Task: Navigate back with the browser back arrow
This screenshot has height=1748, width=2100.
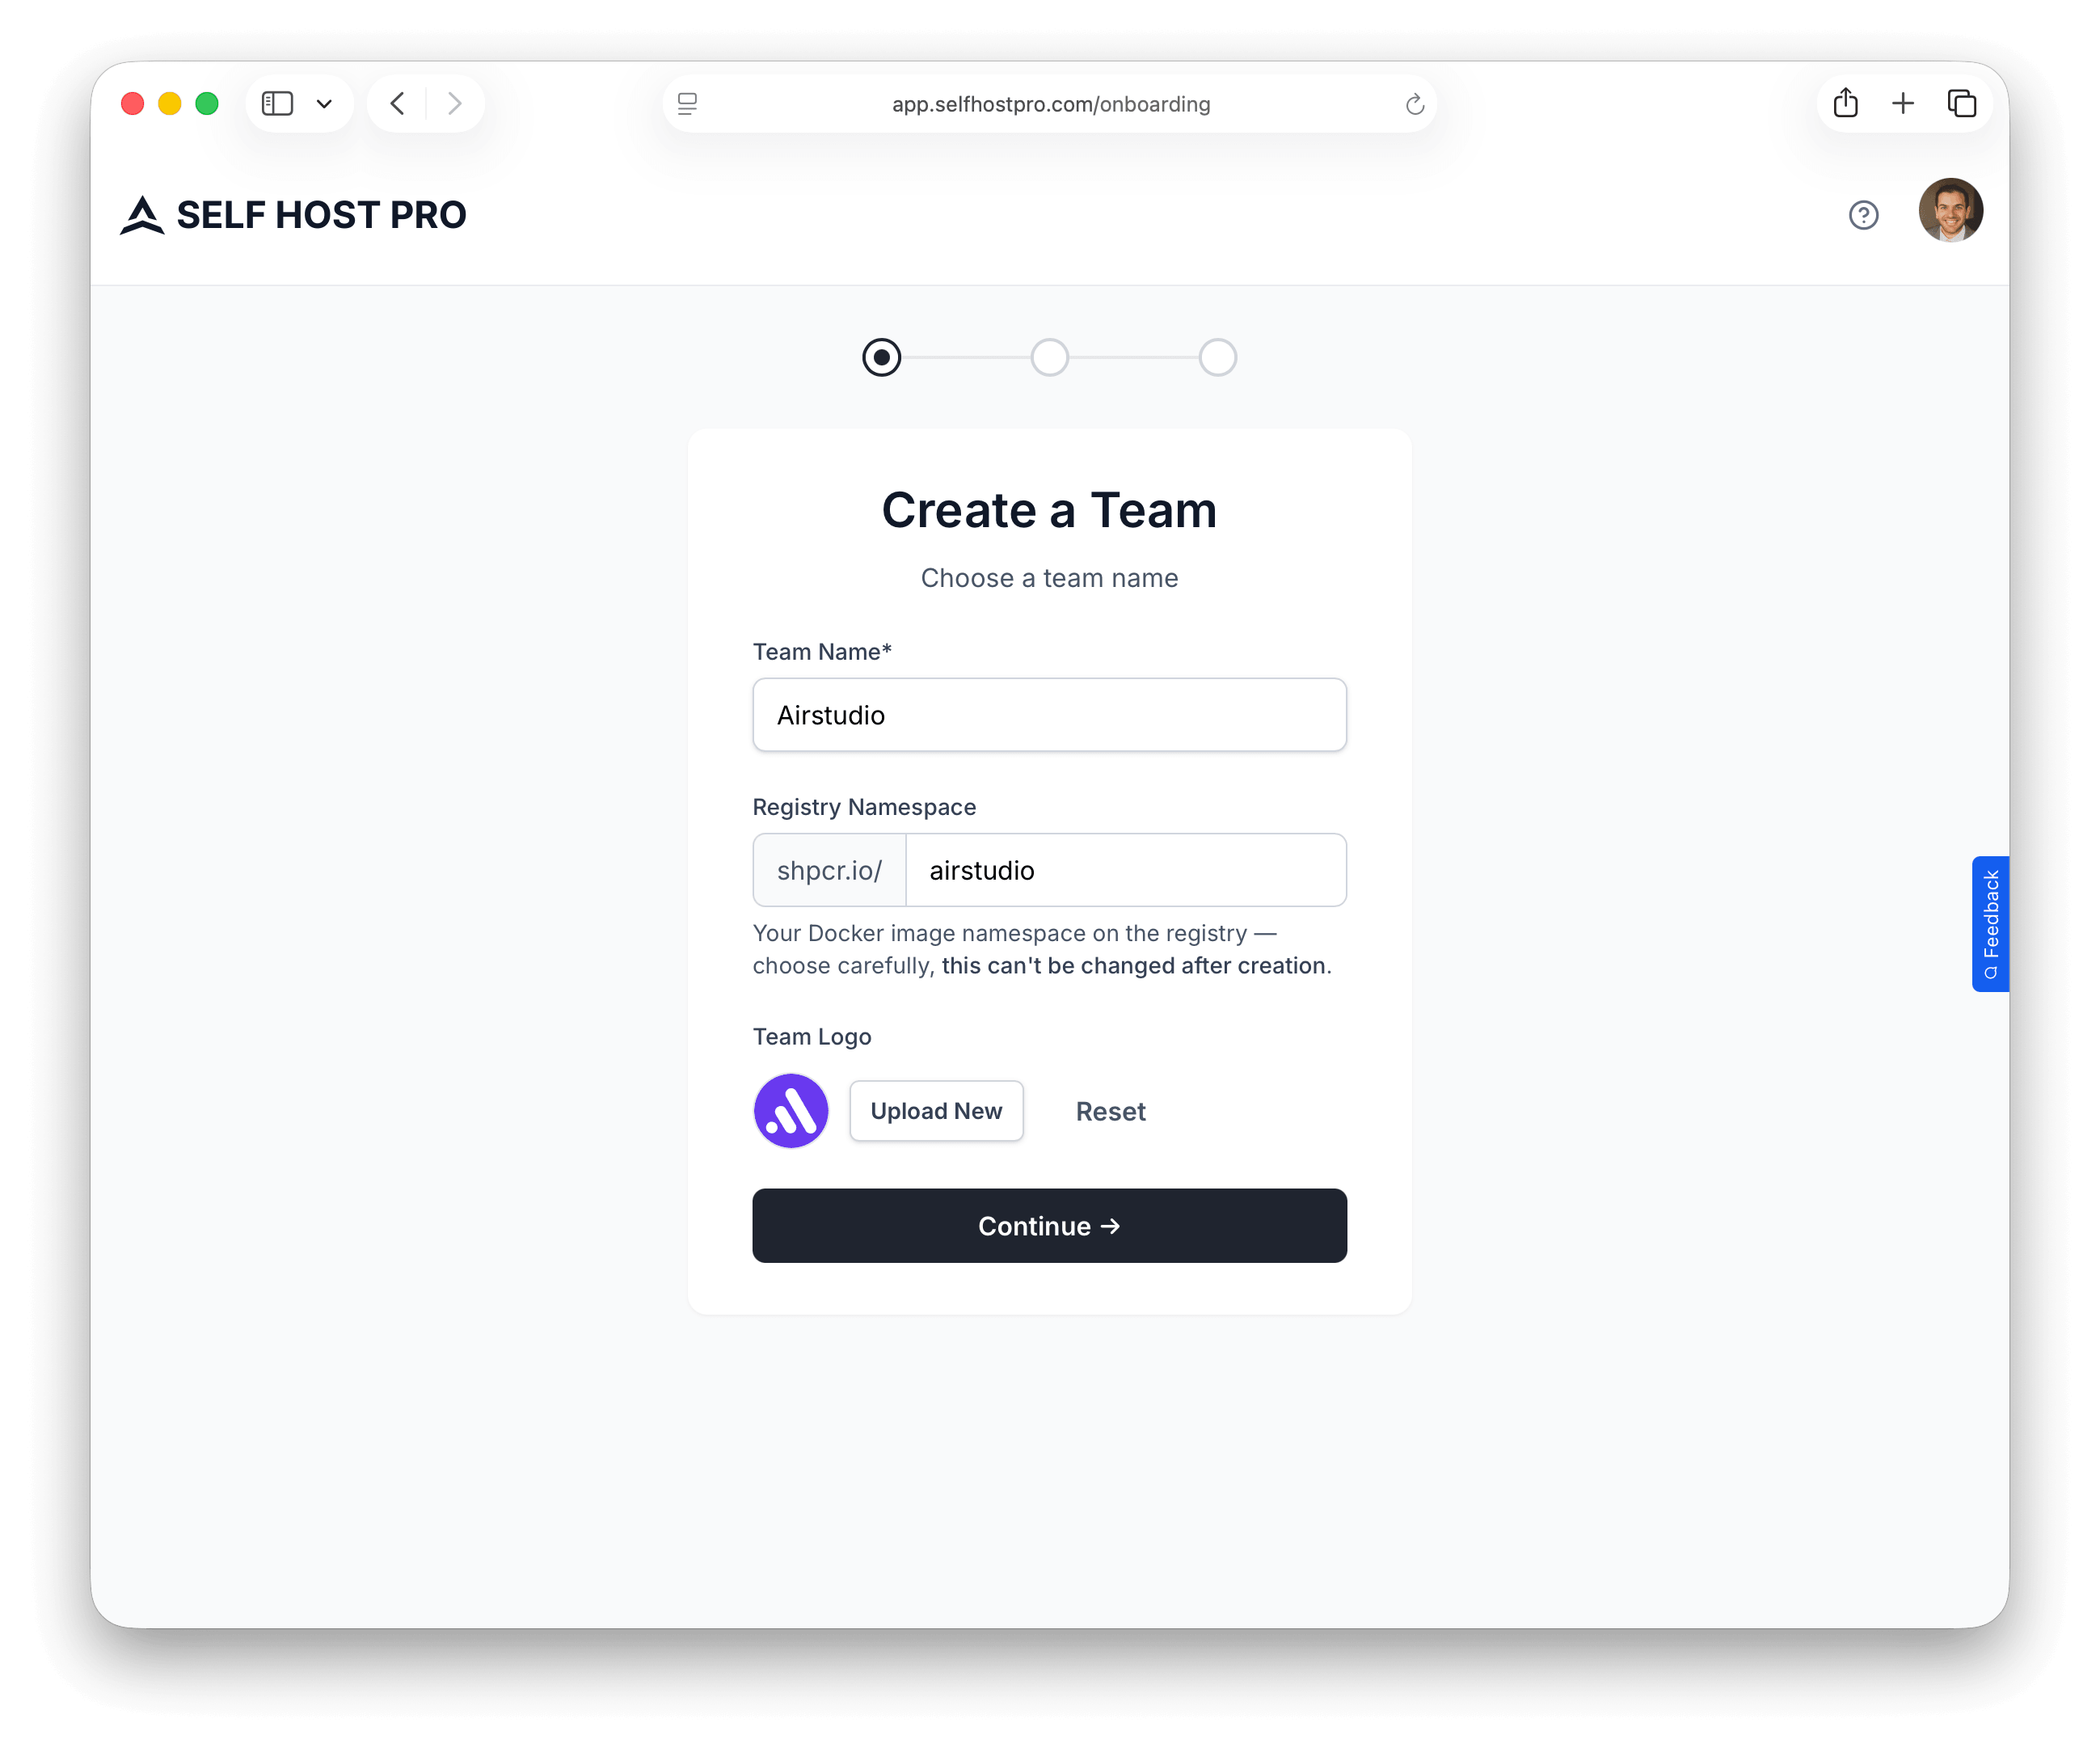Action: point(396,103)
